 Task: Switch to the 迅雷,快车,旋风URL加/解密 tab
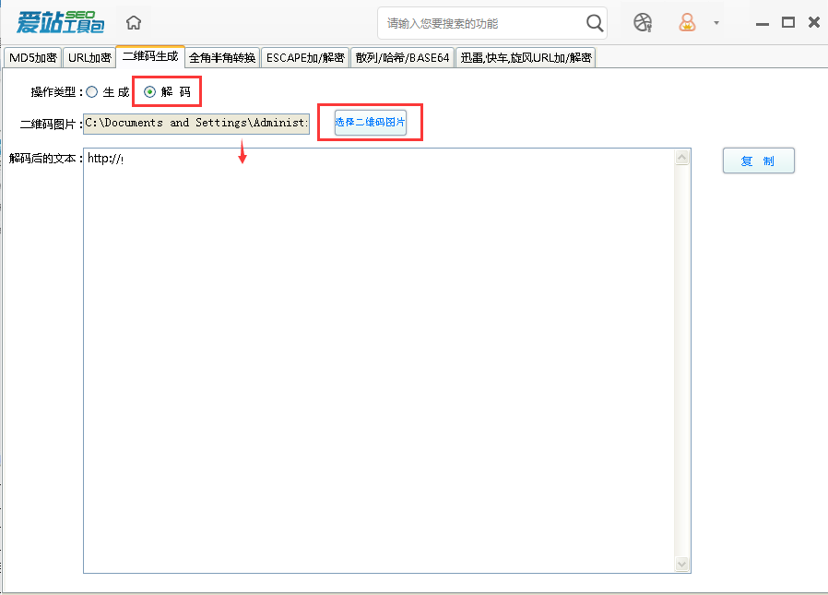526,56
